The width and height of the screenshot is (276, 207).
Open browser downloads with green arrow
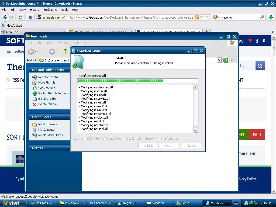271,17
